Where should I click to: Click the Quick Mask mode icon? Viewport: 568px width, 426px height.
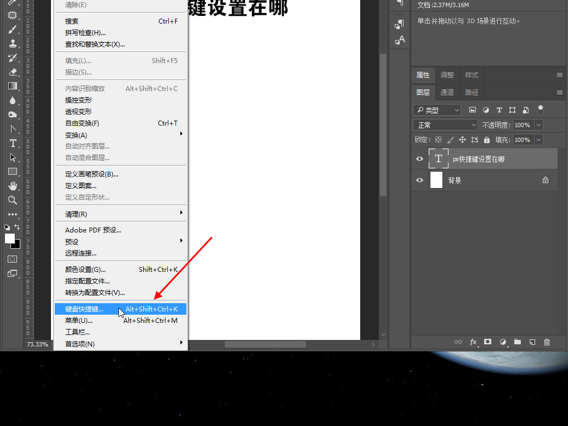pyautogui.click(x=12, y=259)
